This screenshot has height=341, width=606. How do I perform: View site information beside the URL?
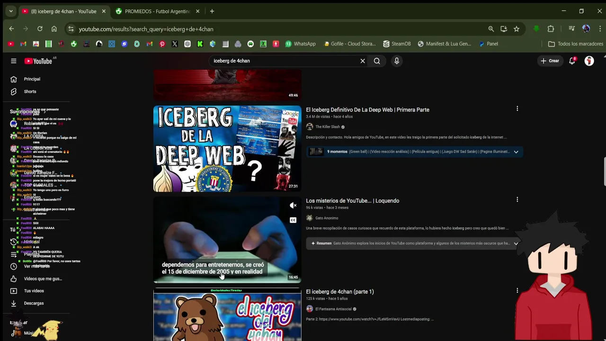(71, 29)
